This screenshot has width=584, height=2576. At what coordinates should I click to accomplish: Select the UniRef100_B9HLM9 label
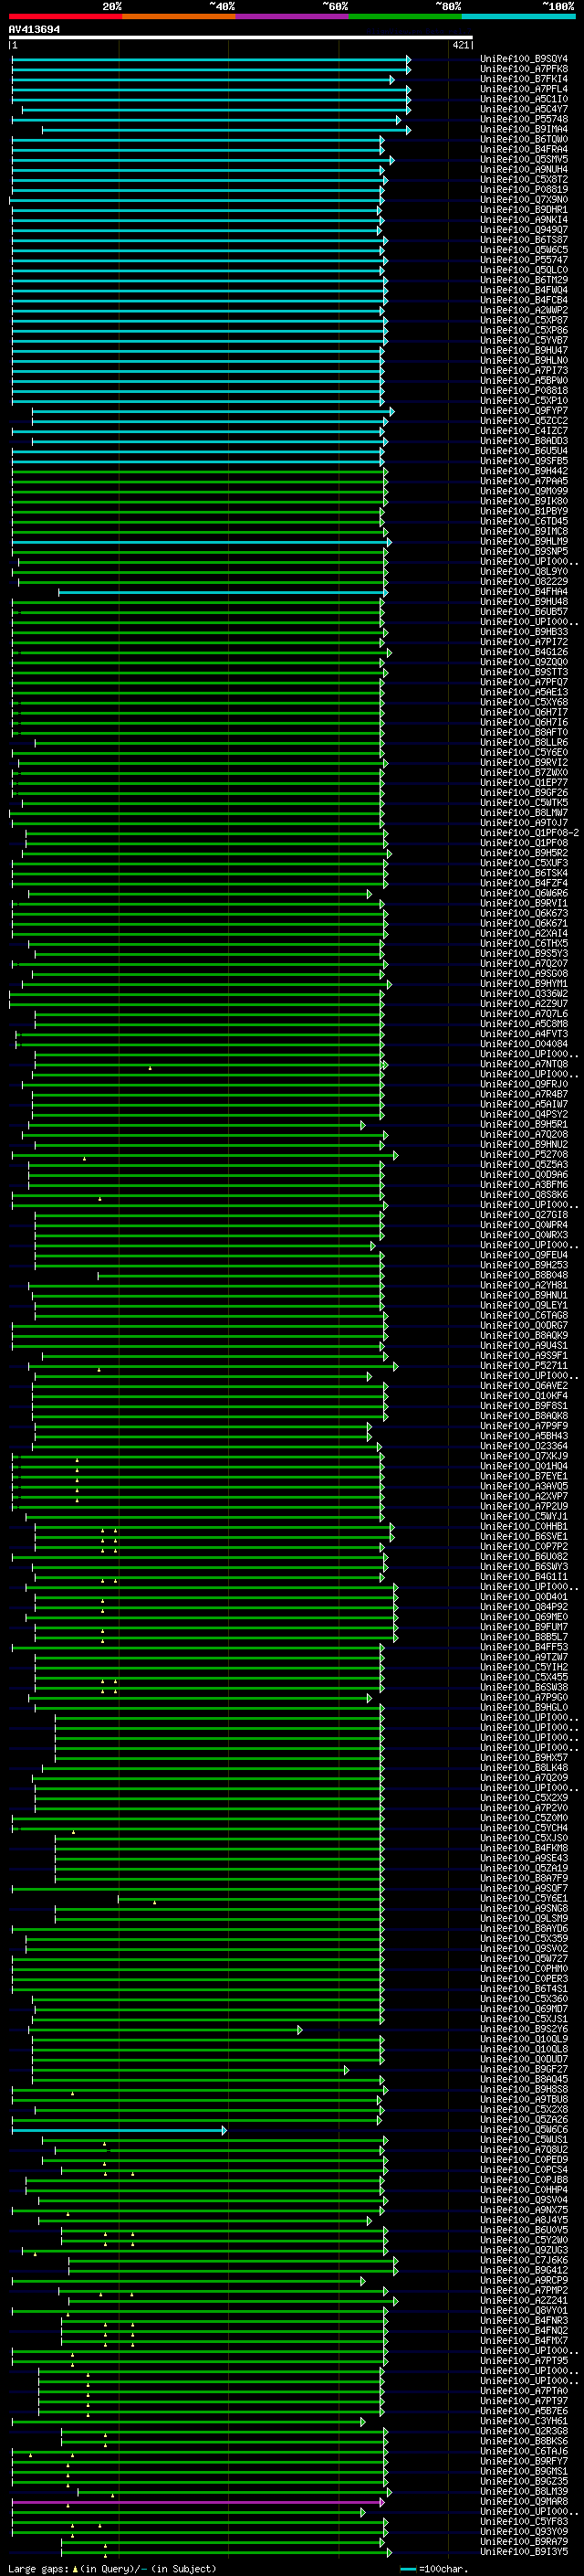[524, 542]
